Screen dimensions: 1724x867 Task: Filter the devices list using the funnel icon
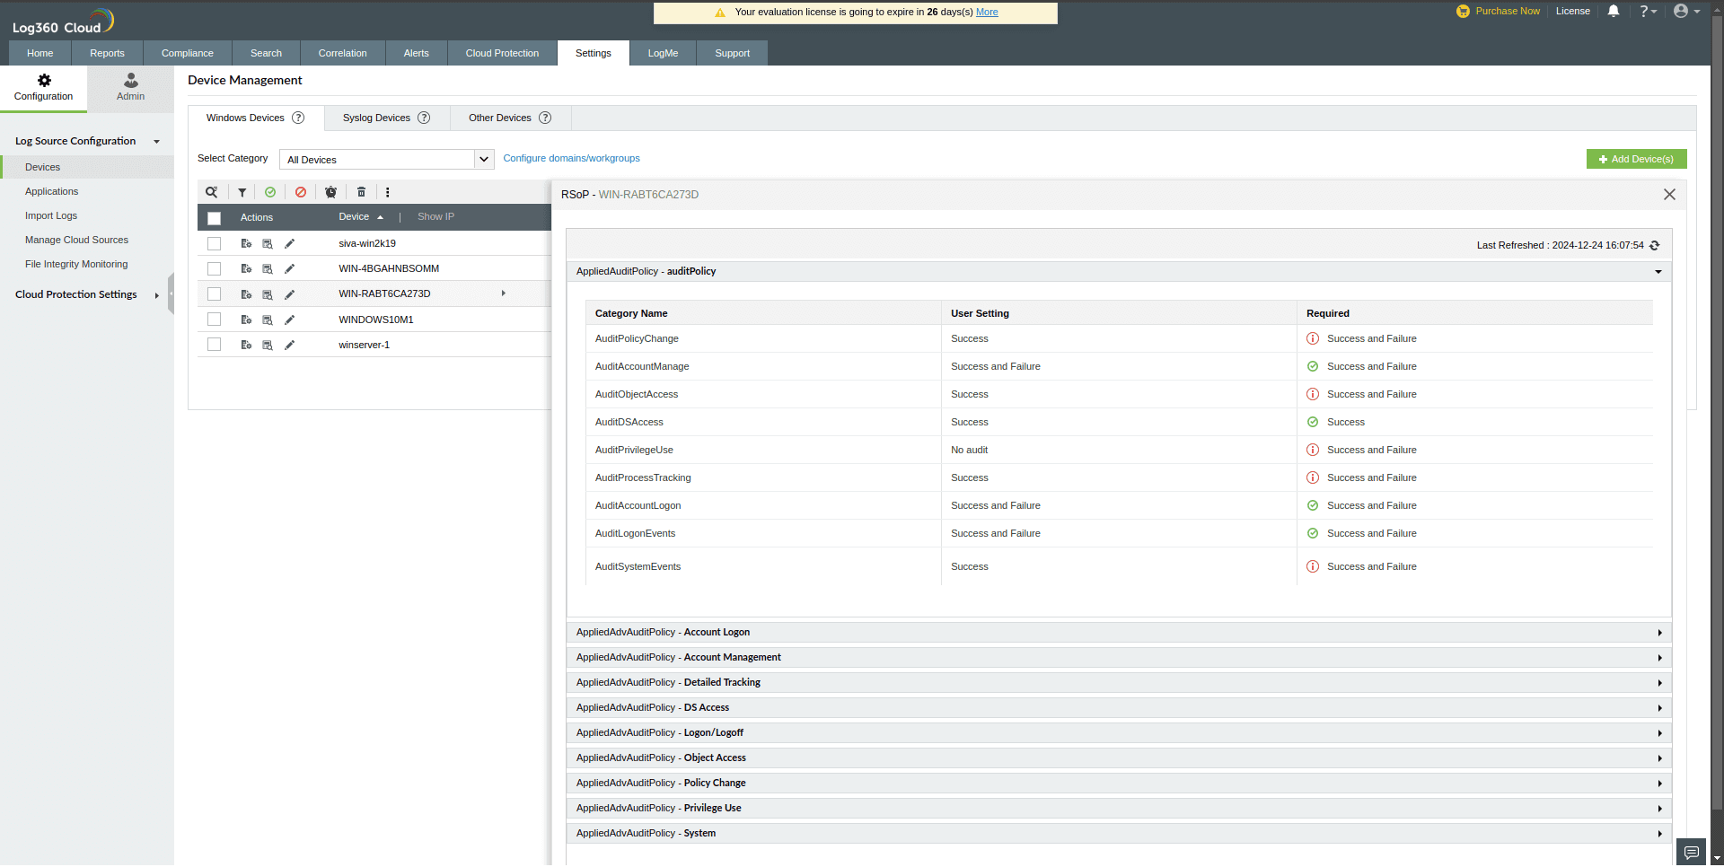242,192
